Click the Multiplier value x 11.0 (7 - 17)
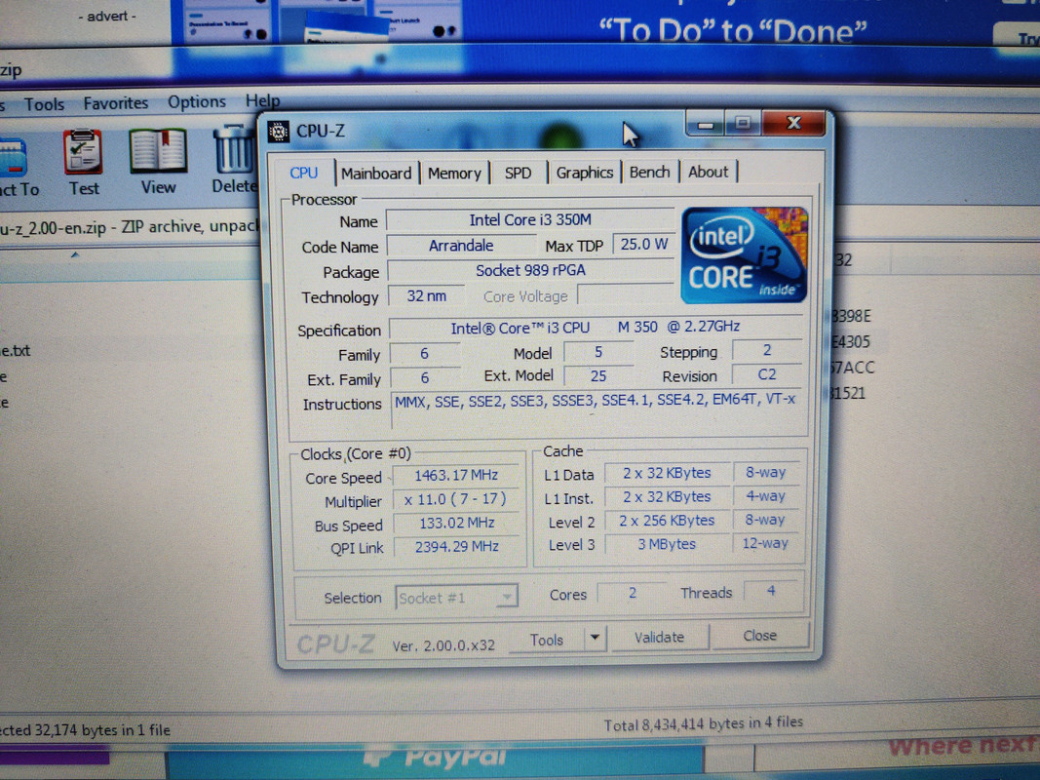Image resolution: width=1040 pixels, height=780 pixels. pos(455,499)
